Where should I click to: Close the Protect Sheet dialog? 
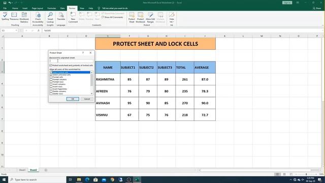[x=90, y=53]
